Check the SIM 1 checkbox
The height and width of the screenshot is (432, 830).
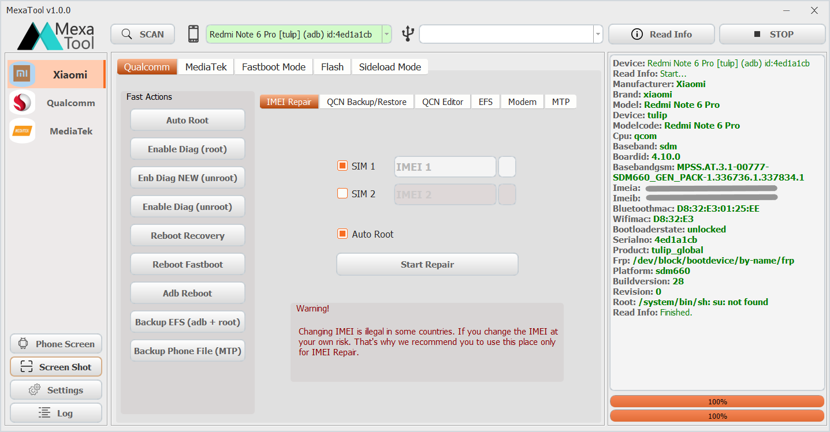343,166
